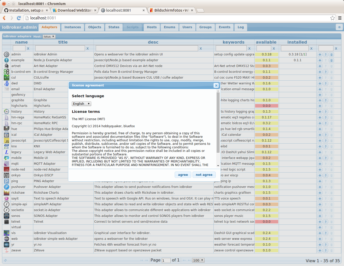Focus the browser address bar
Image resolution: width=344 pixels, height=266 pixels.
(x=176, y=18)
